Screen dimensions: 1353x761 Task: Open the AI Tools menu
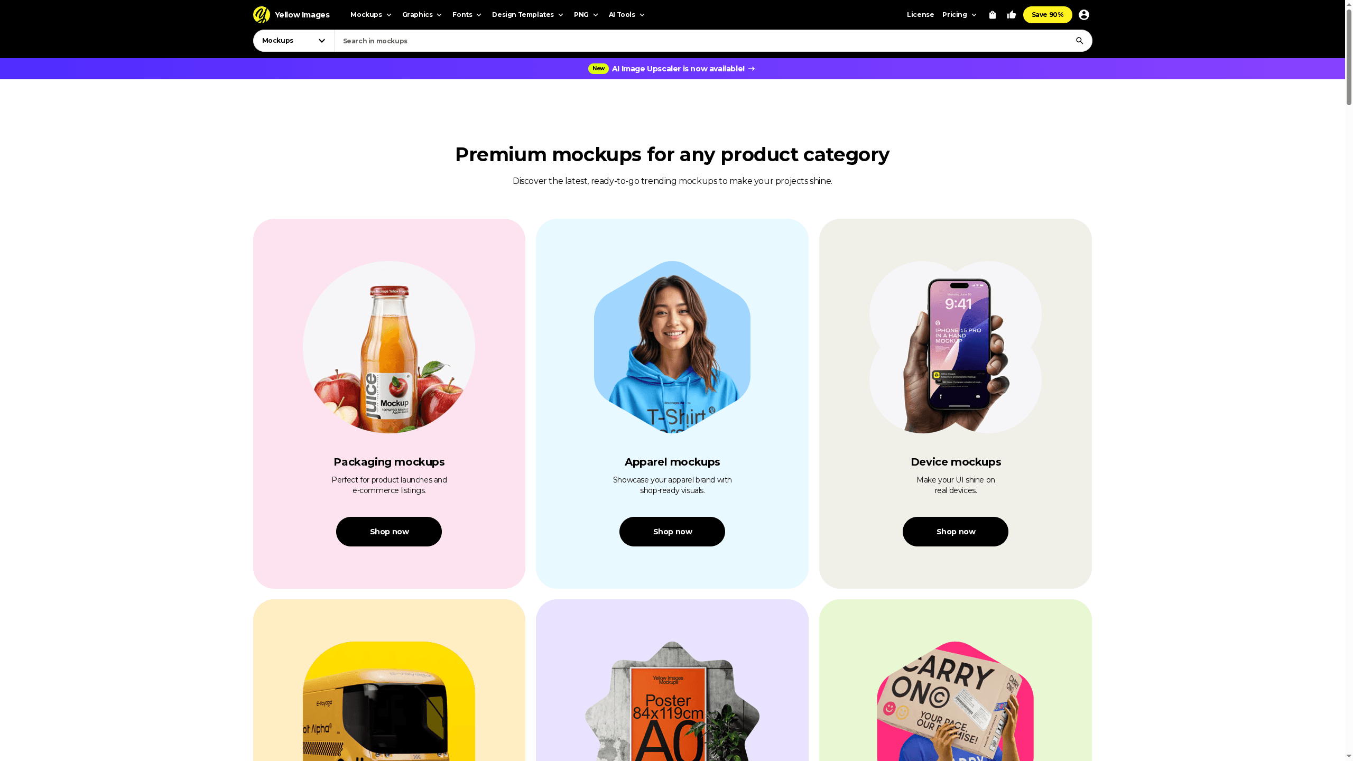click(x=626, y=15)
